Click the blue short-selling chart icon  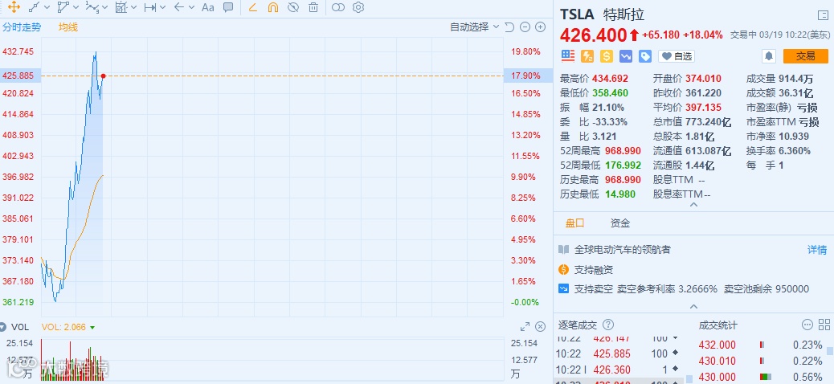625,56
